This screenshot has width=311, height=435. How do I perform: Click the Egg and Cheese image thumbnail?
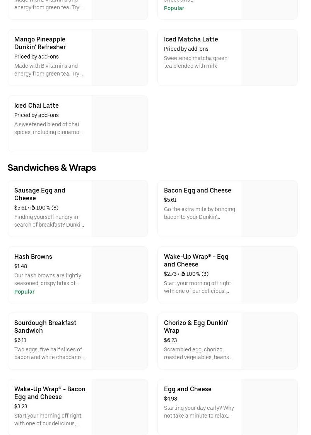[270, 407]
